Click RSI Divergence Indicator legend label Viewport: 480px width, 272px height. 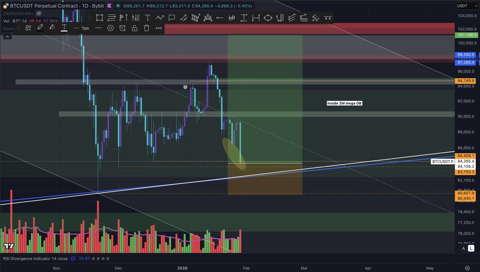point(35,258)
